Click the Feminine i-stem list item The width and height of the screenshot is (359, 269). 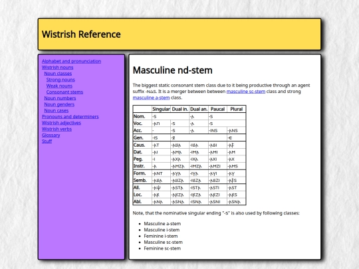click(x=161, y=236)
